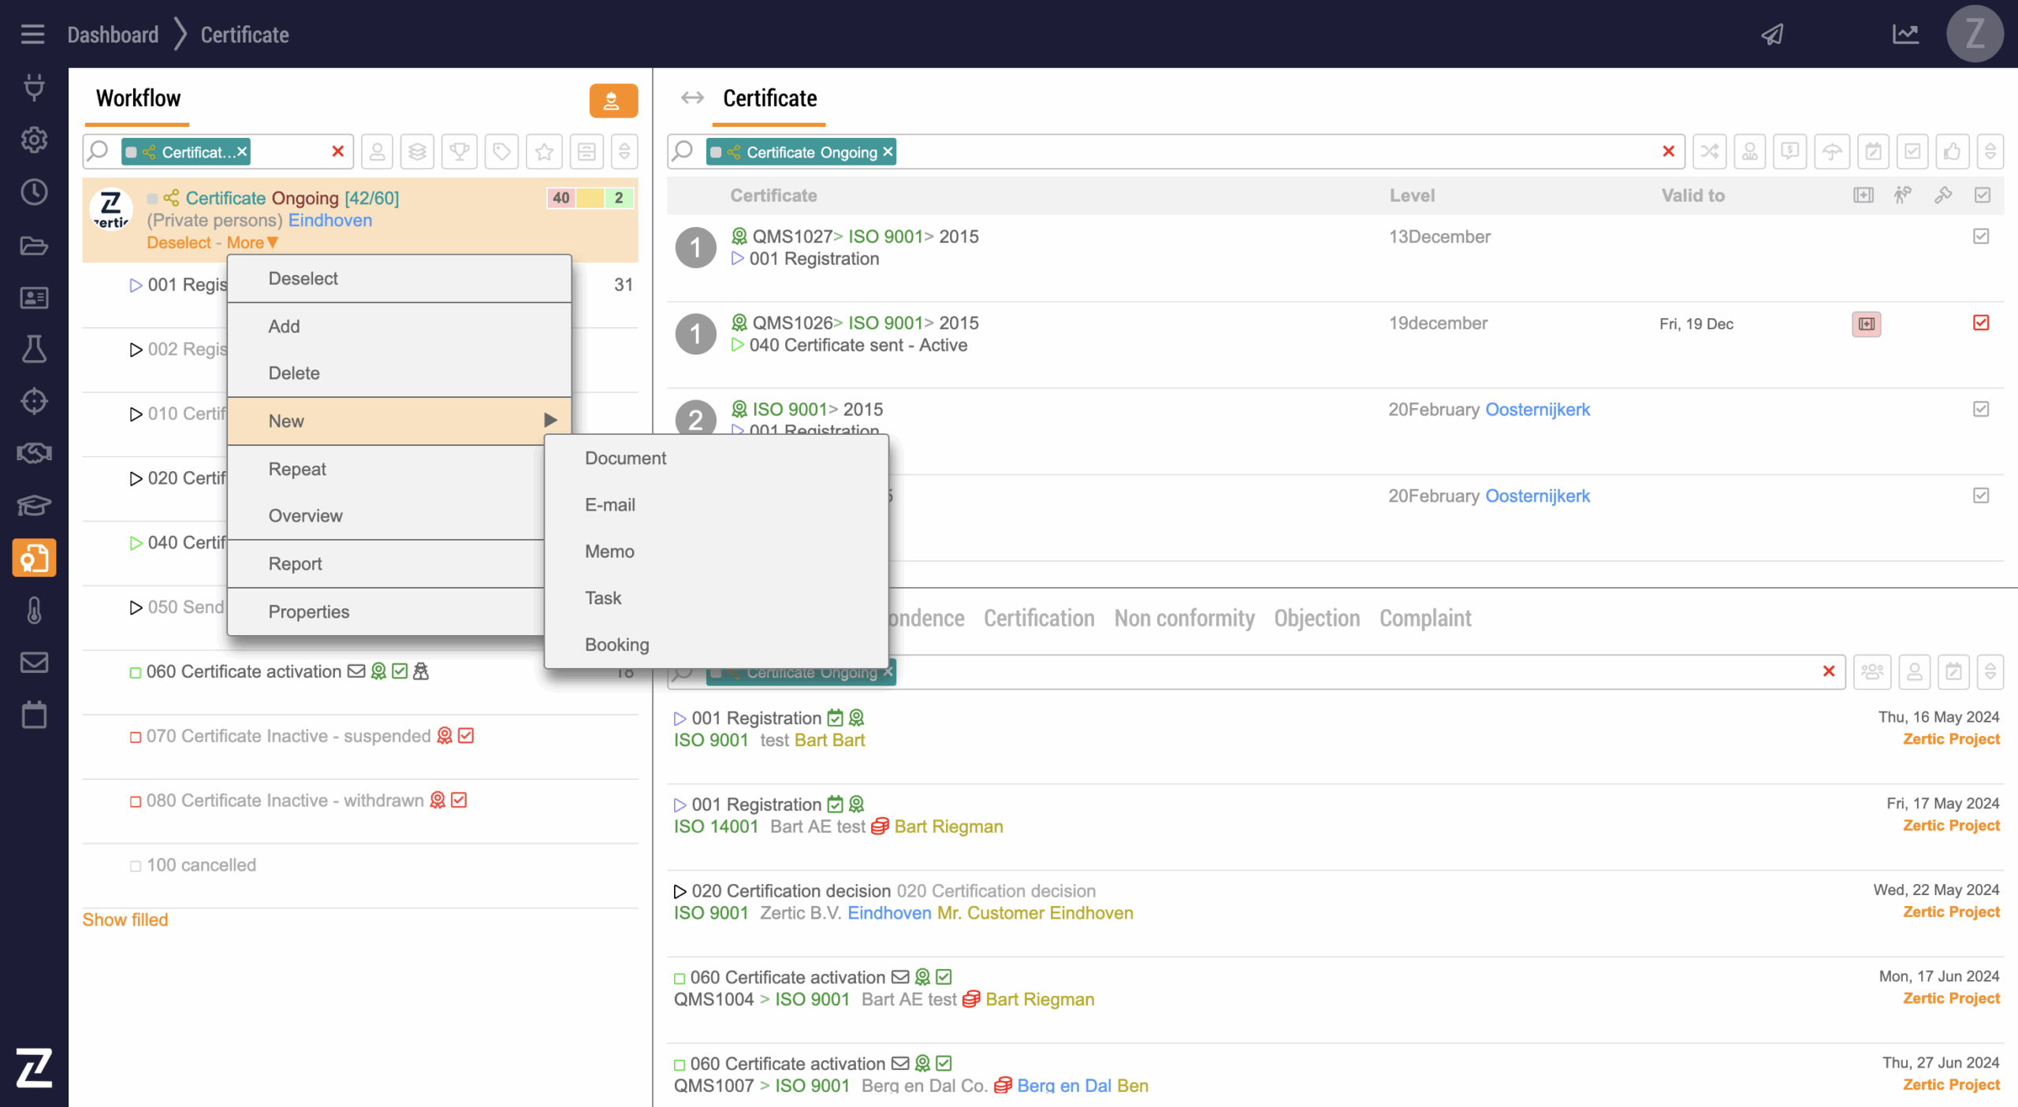
Task: Open the clock icon in left sidebar
Action: tap(34, 192)
